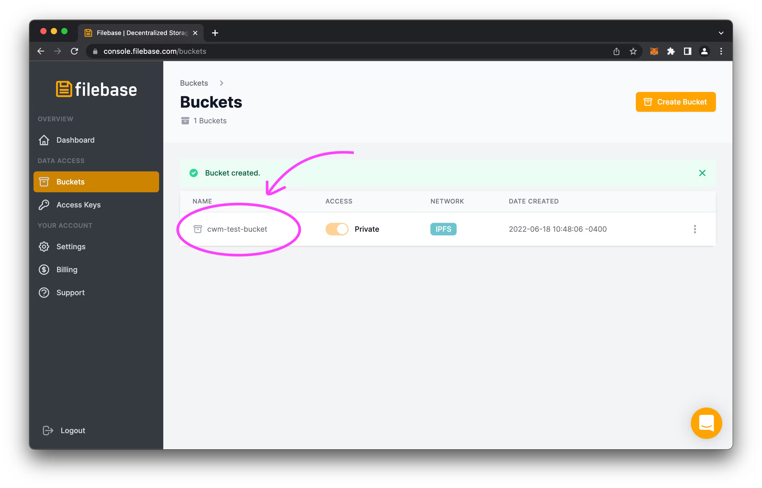Open the chat support bubble
The height and width of the screenshot is (488, 762).
tap(706, 423)
